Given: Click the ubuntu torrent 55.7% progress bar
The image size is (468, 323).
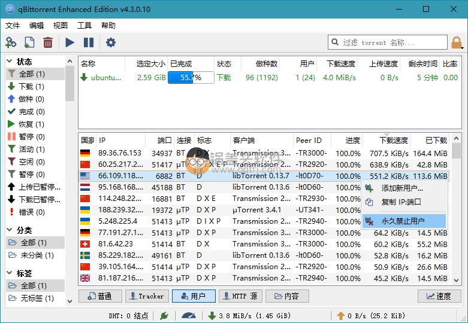Looking at the screenshot, I should tap(191, 78).
